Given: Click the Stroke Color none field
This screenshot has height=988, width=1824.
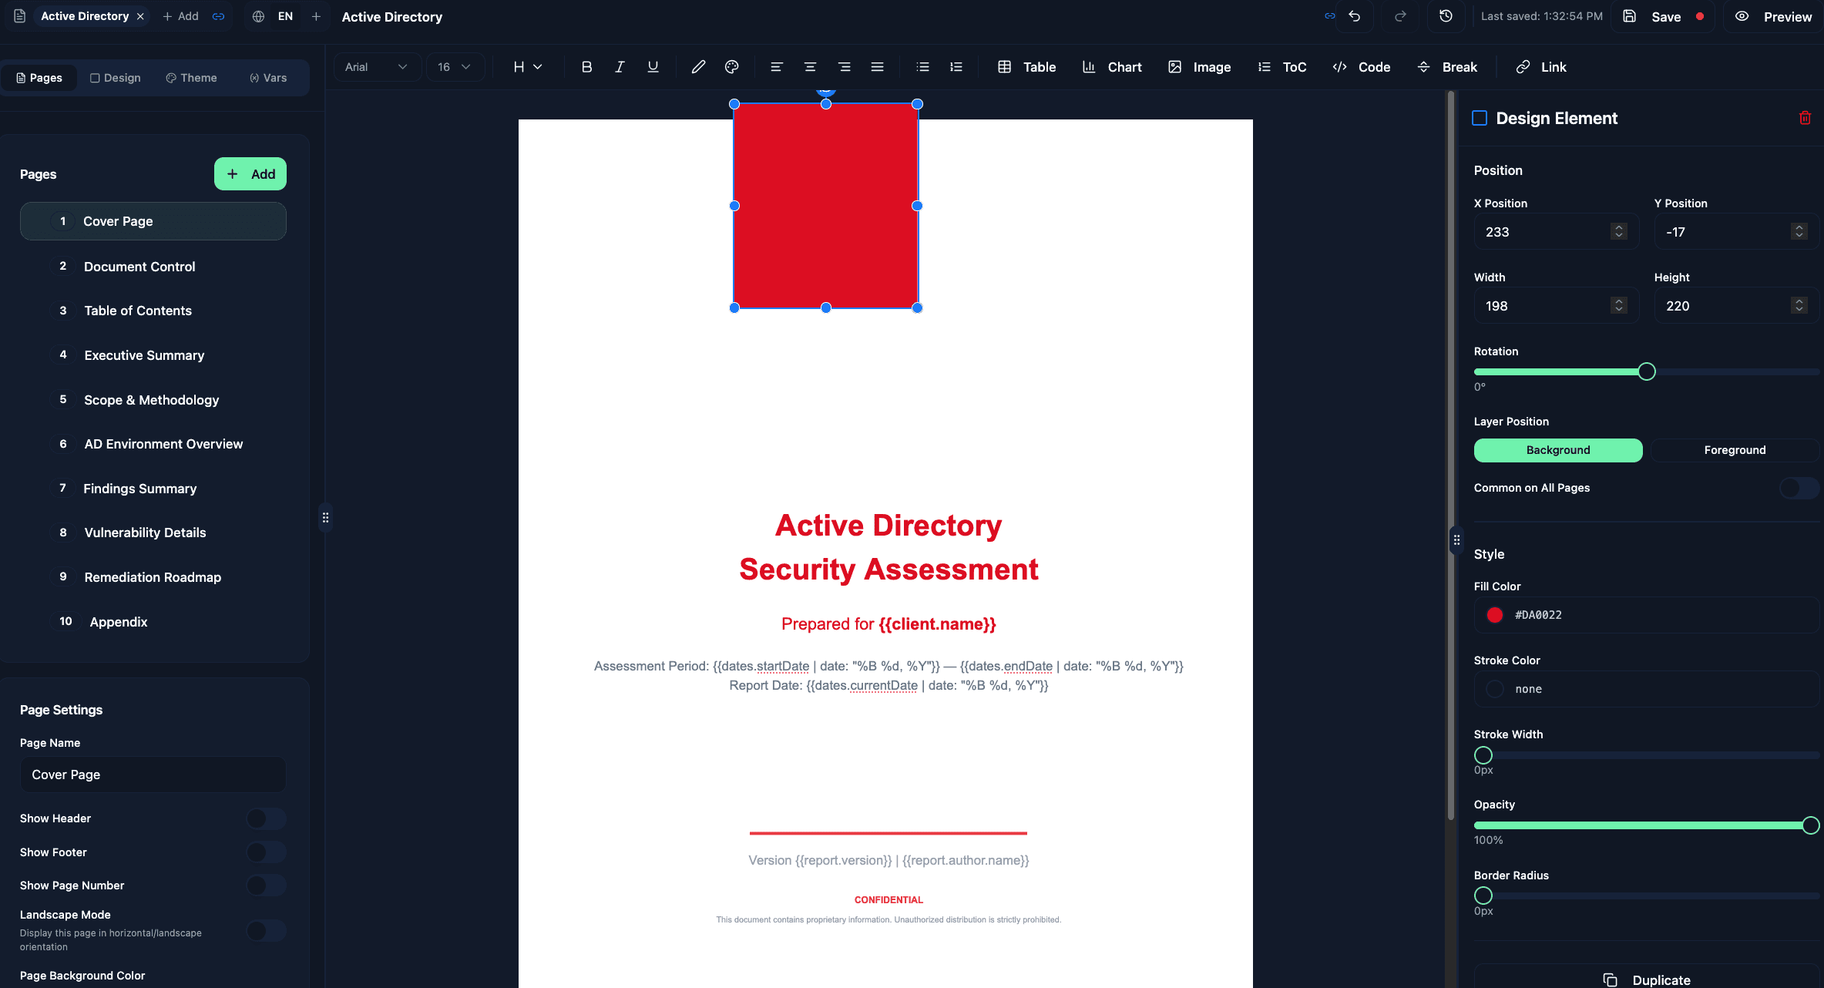Looking at the screenshot, I should pos(1646,689).
